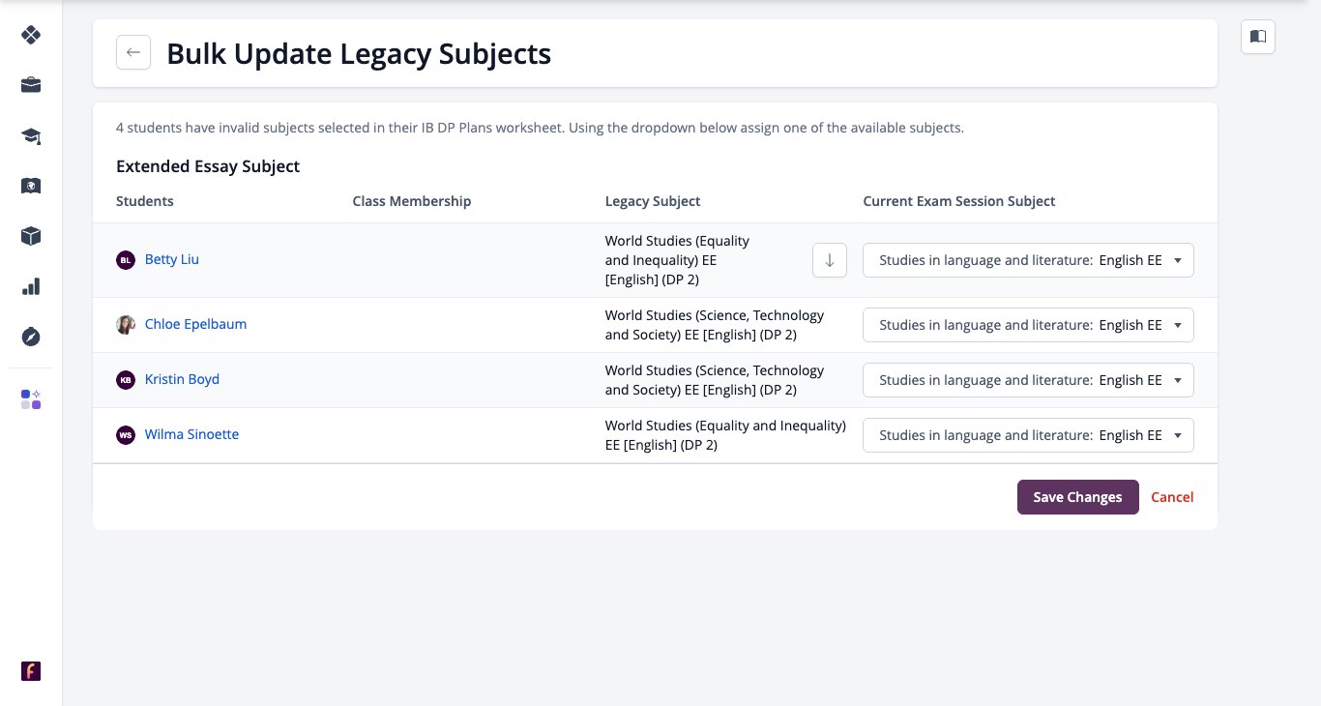Screen dimensions: 1321x706
Task: Open Betty Liu's student profile link
Action: click(x=172, y=259)
